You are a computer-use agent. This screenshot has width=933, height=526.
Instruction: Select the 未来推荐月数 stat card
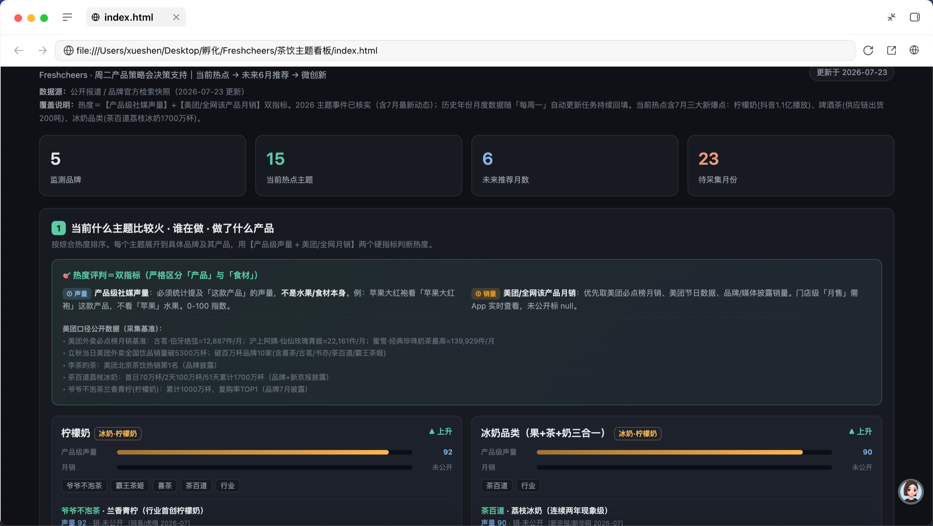coord(574,166)
